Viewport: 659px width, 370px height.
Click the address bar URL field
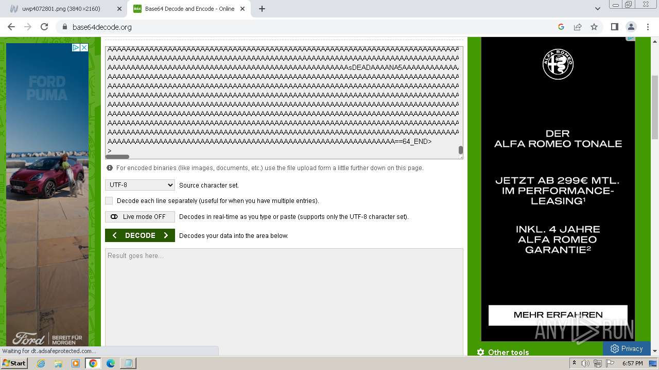(309, 27)
